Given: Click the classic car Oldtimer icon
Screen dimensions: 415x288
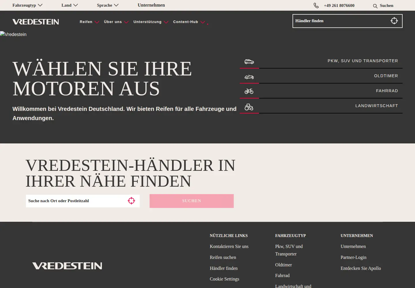Looking at the screenshot, I should [249, 77].
